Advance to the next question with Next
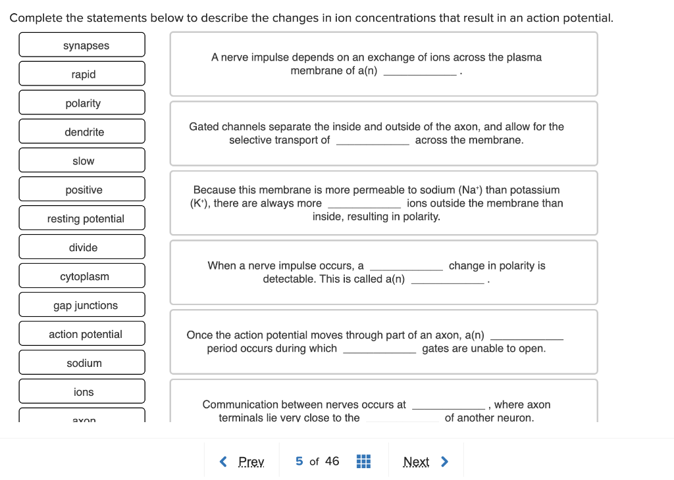 [x=416, y=461]
